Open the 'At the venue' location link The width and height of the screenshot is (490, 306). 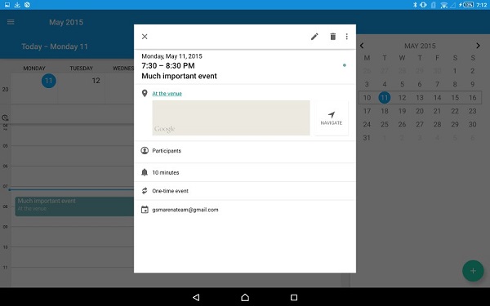[x=167, y=93]
